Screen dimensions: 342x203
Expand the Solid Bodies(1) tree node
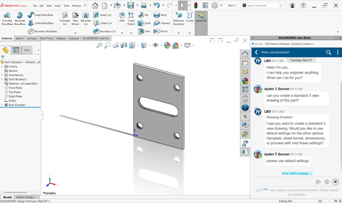(x=2, y=80)
